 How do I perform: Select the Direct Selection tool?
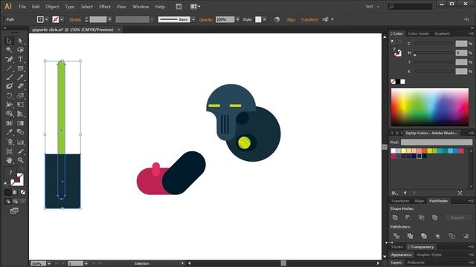pyautogui.click(x=20, y=41)
